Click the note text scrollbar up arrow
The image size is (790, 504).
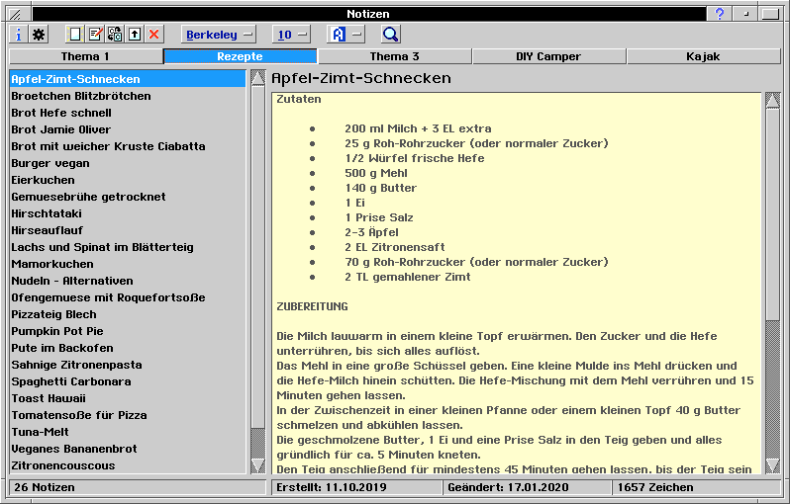click(772, 100)
